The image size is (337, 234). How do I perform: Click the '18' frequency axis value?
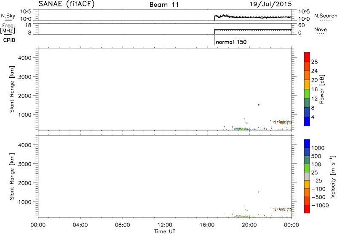tap(28, 25)
